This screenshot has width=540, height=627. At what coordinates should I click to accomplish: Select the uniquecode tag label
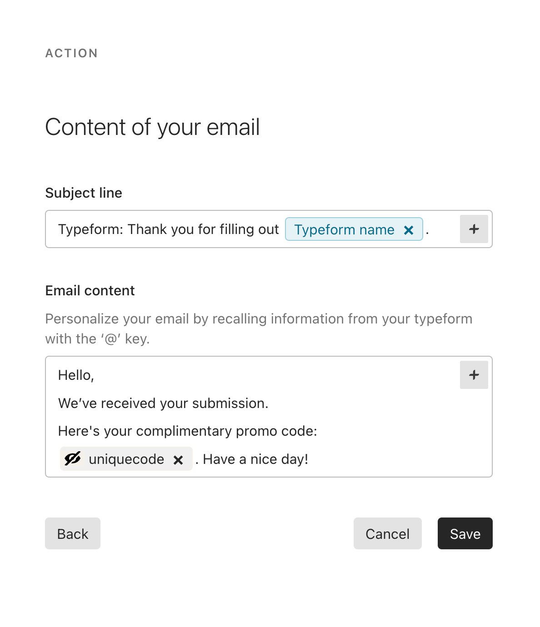tap(126, 459)
